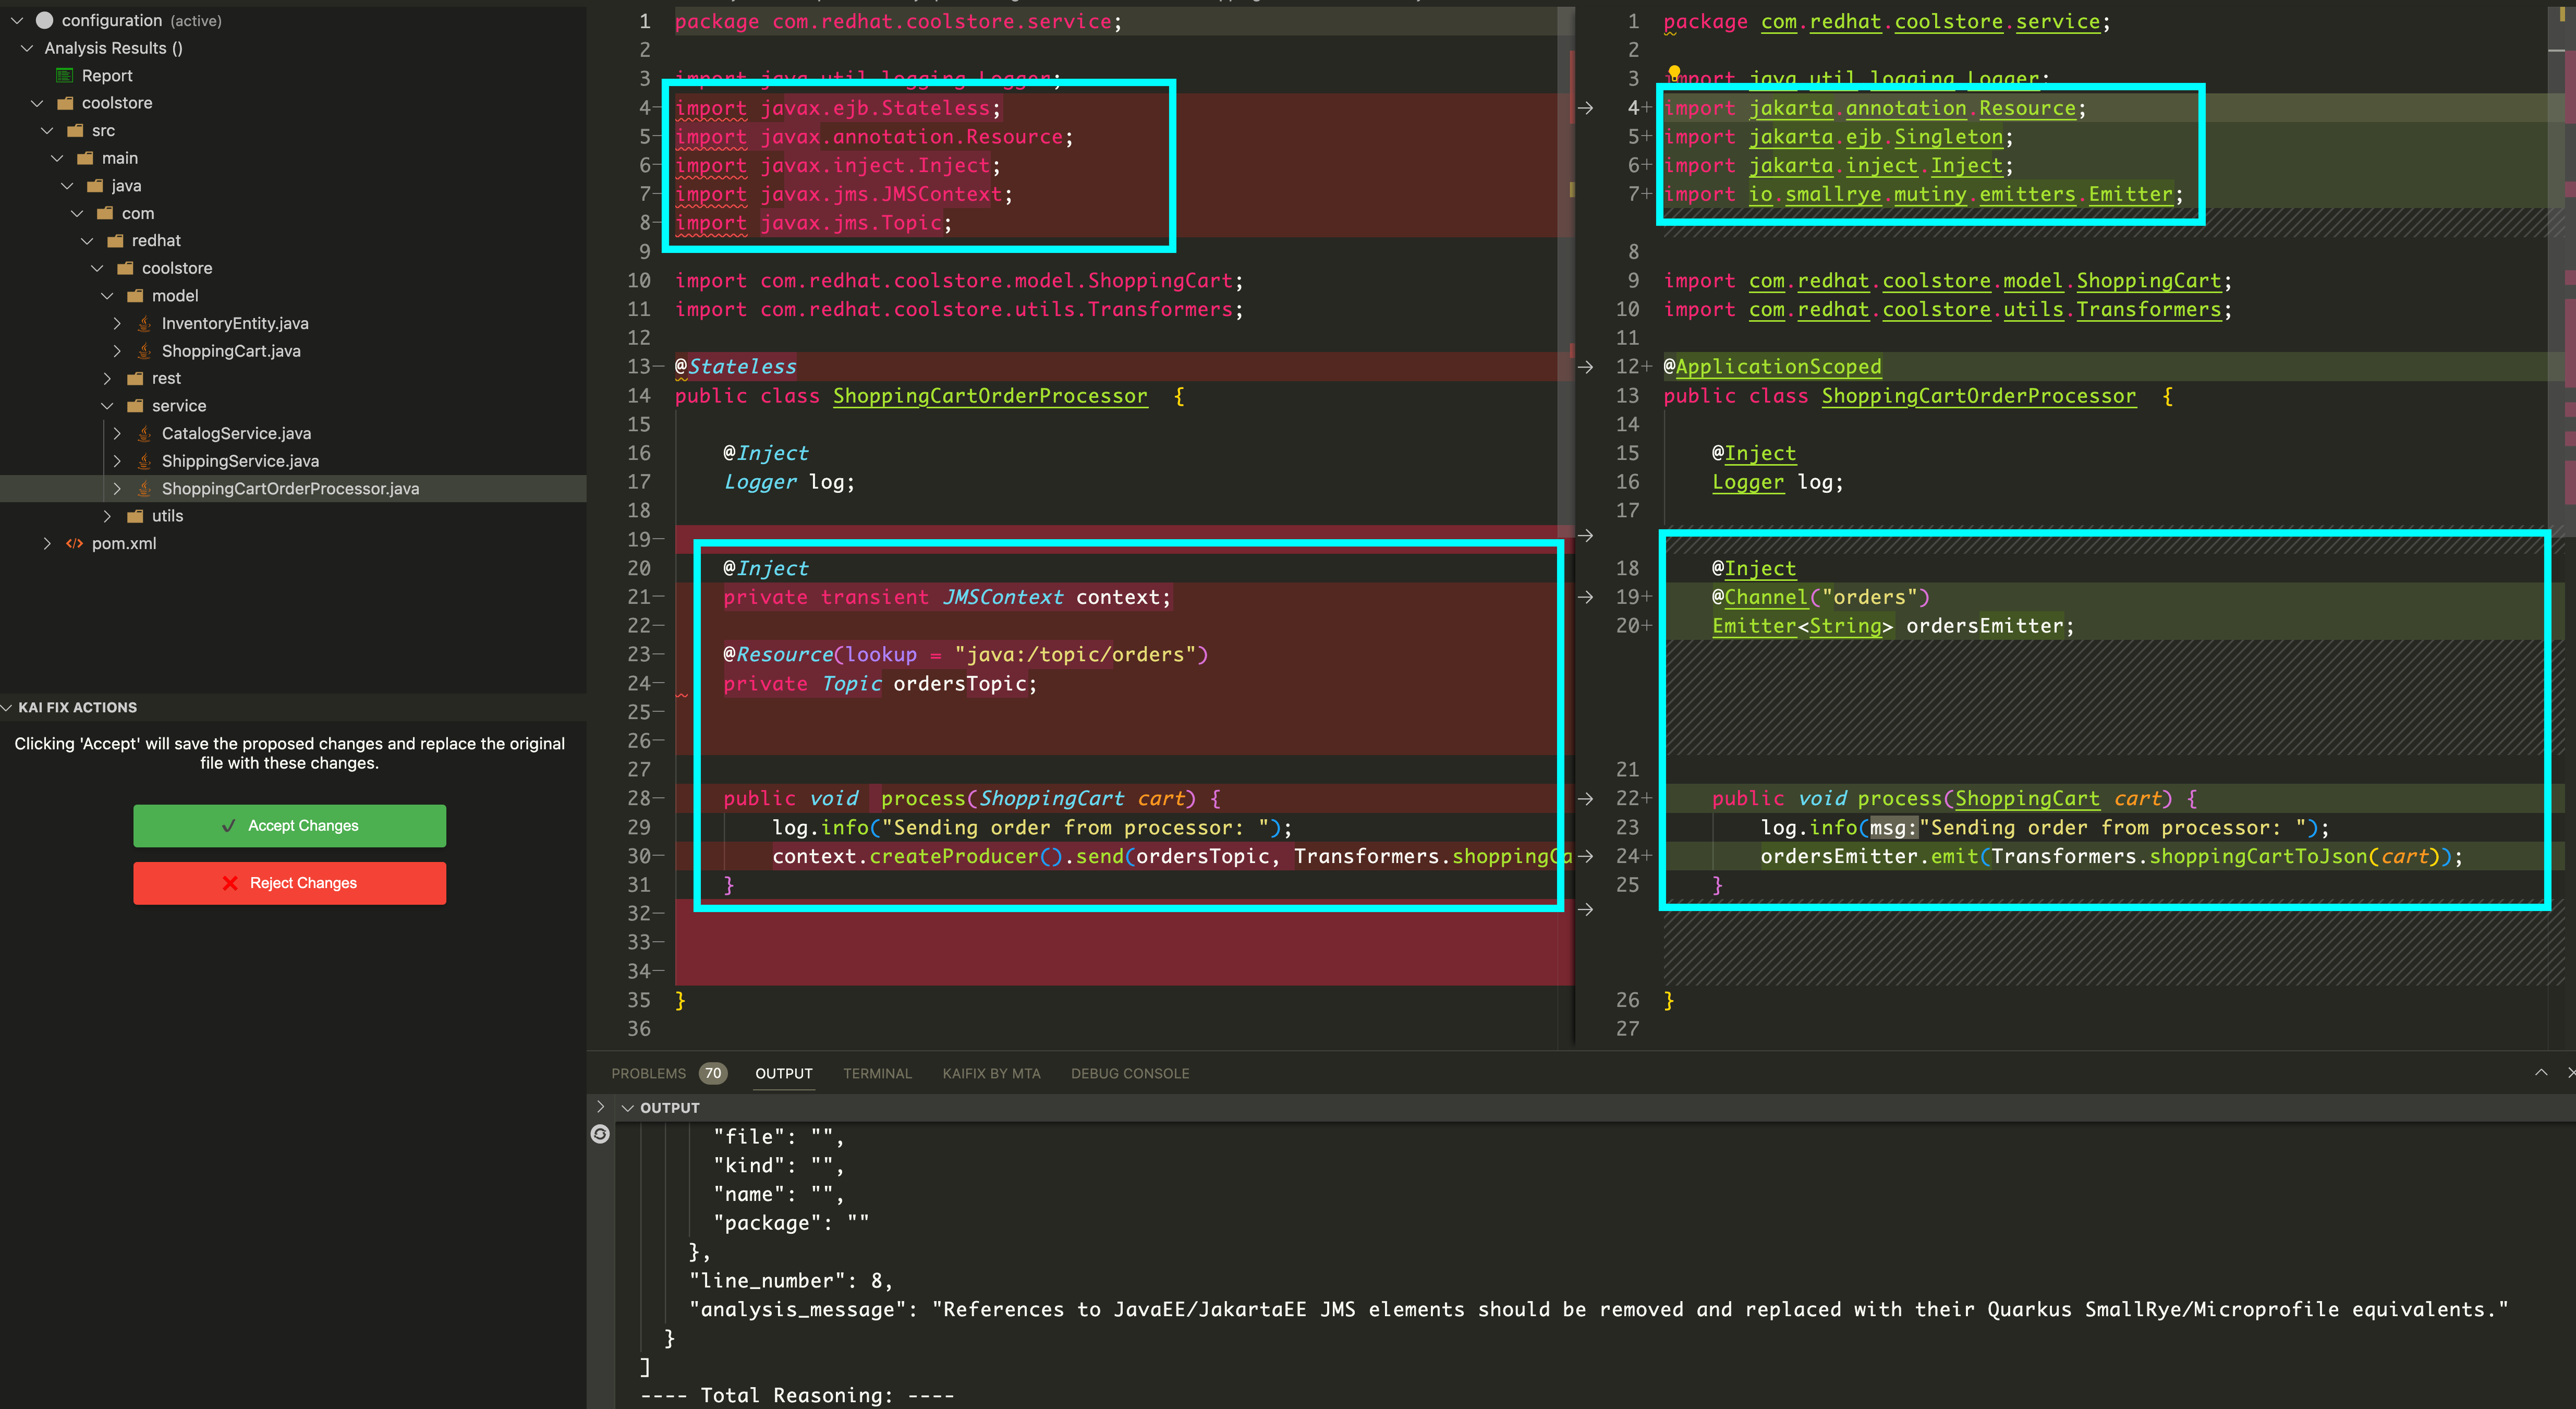Toggle the output scroll lock icon
This screenshot has width=2576, height=1409.
click(x=600, y=1134)
